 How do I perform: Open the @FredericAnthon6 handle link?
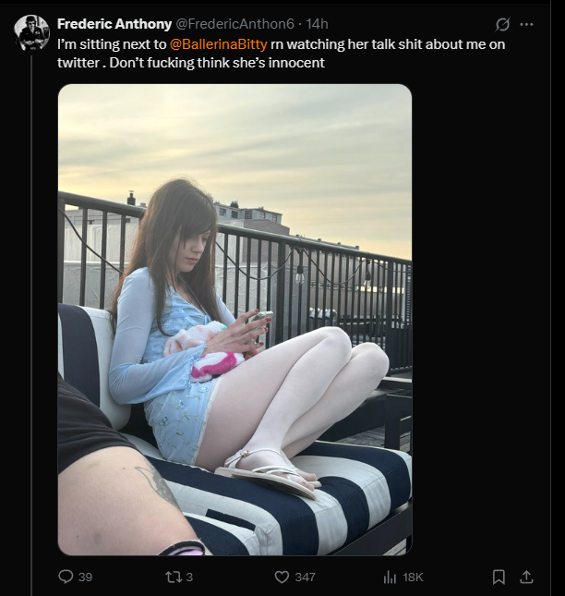(234, 24)
